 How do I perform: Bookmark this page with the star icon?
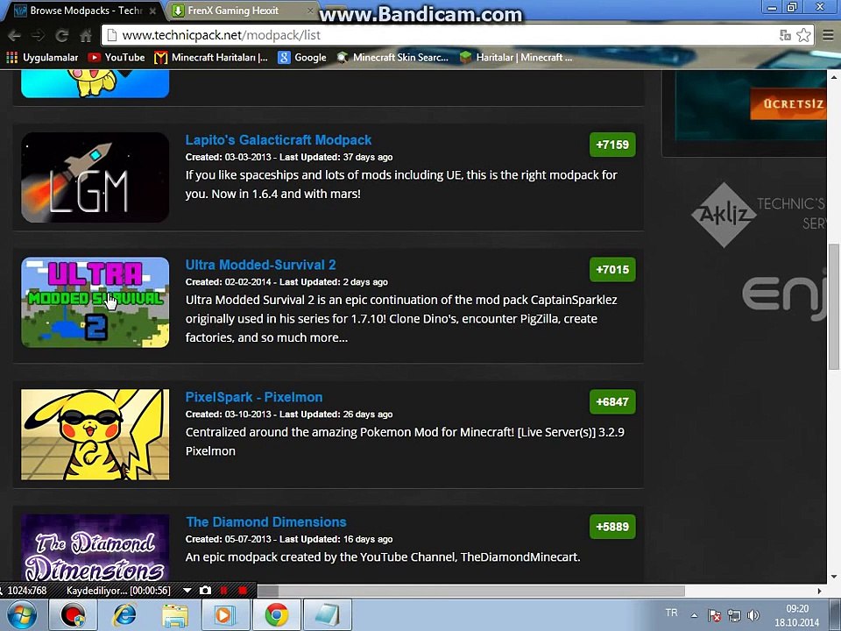click(803, 35)
